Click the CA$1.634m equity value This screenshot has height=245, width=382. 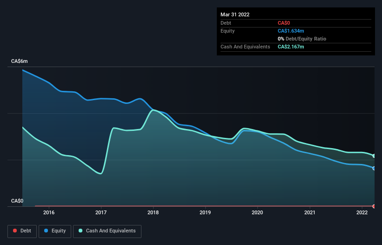pyautogui.click(x=291, y=31)
